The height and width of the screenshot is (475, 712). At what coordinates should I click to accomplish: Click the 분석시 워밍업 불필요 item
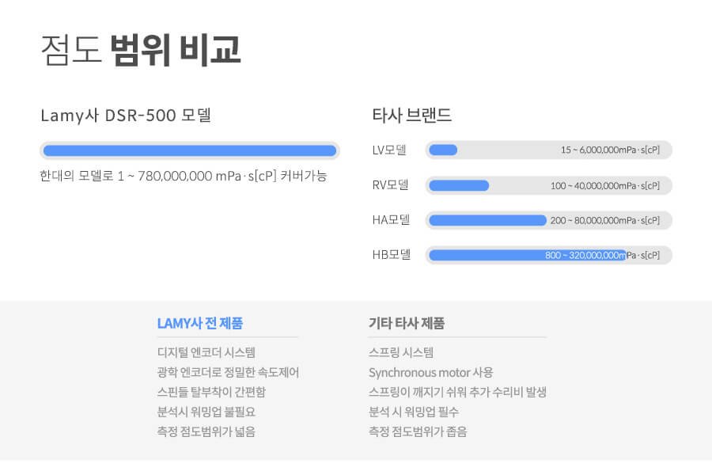[x=206, y=412]
